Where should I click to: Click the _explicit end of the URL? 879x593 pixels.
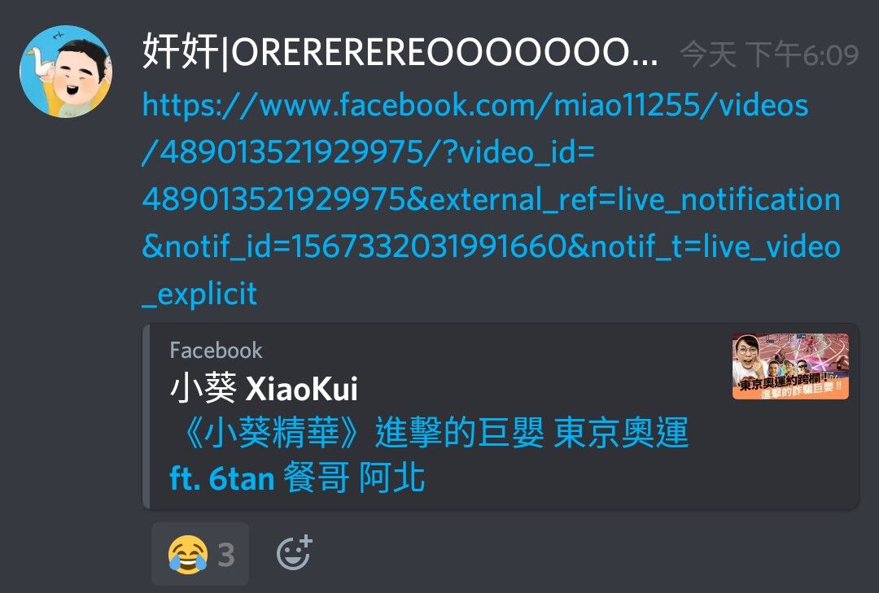(199, 294)
